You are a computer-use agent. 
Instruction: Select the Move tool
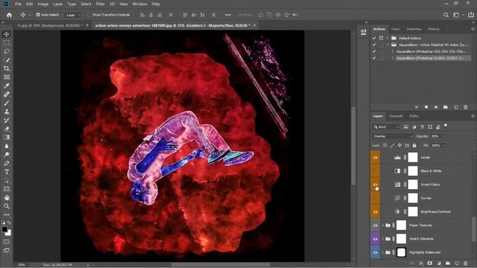click(7, 34)
